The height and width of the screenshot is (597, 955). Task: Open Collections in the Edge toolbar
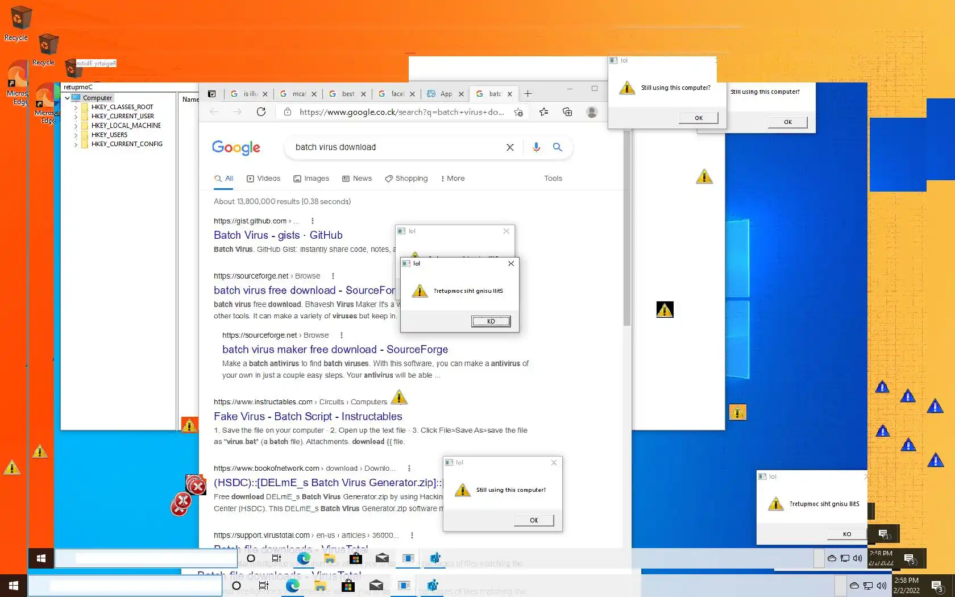567,112
